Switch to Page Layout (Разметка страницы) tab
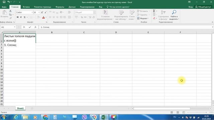Screen dimensions: 214x120 click(42, 7)
